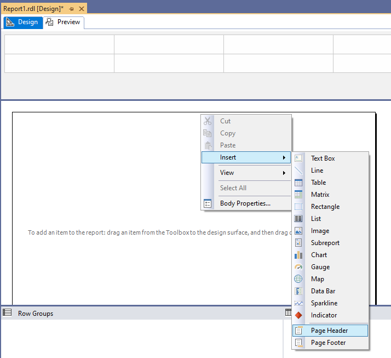Click the Image icon in Insert submenu
The height and width of the screenshot is (358, 391).
tap(298, 231)
